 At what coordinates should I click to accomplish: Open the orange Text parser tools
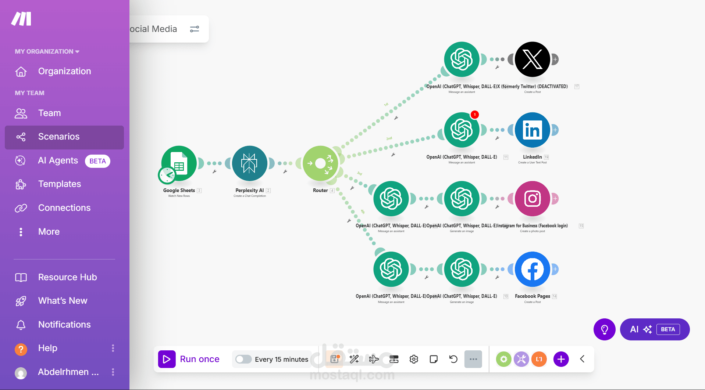(539, 359)
